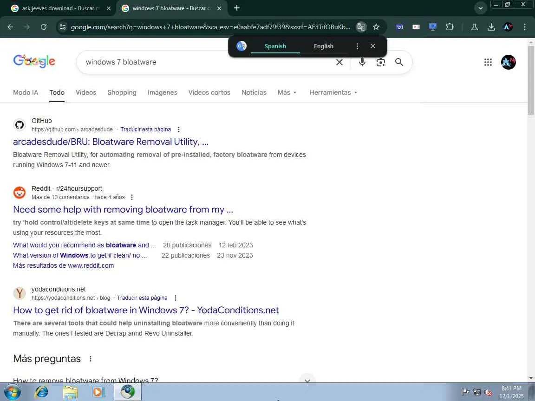Select the Videos search tab

(86, 92)
